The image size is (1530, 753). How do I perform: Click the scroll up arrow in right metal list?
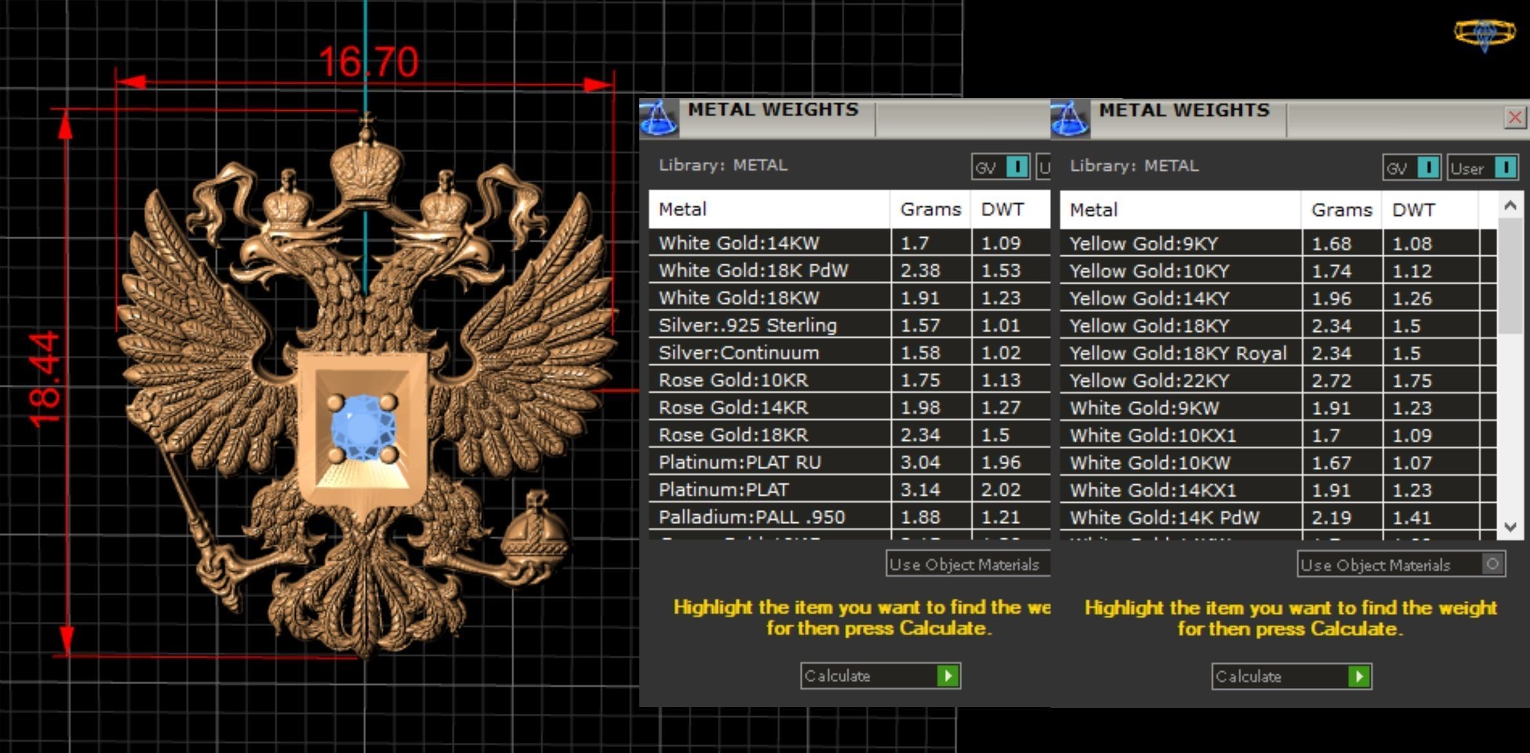coord(1510,206)
